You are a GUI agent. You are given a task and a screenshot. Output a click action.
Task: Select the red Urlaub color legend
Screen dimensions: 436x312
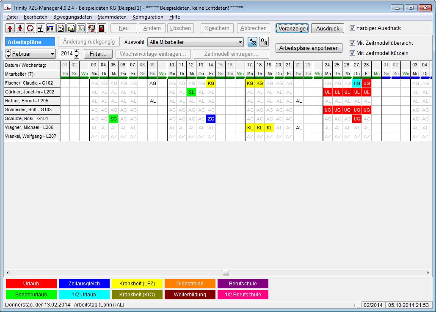(x=31, y=284)
